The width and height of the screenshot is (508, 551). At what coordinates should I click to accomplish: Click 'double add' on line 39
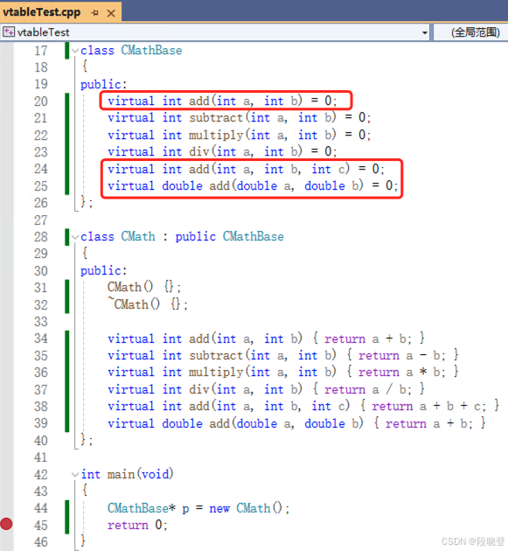click(x=196, y=423)
